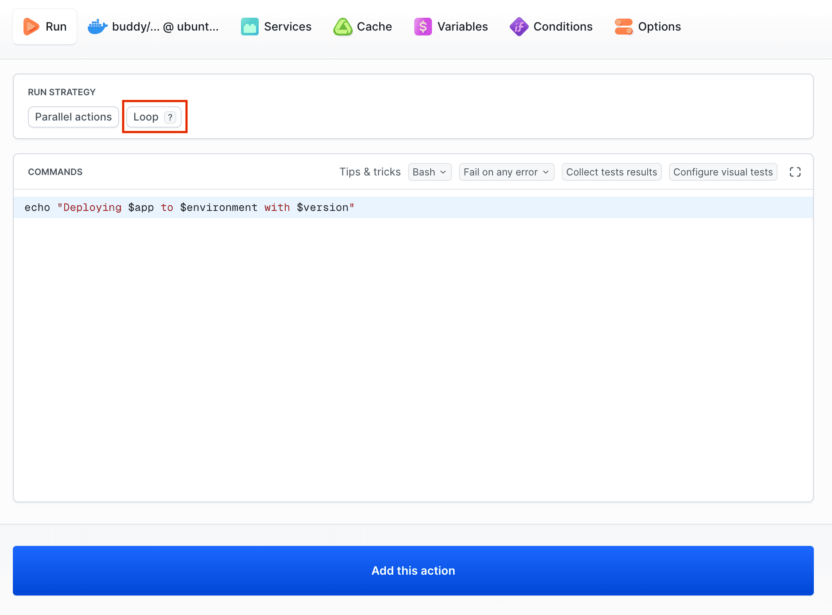Select the Run action icon

click(30, 26)
